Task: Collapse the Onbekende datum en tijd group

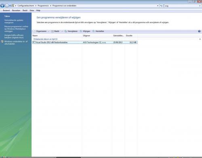Action: [x=200, y=39]
